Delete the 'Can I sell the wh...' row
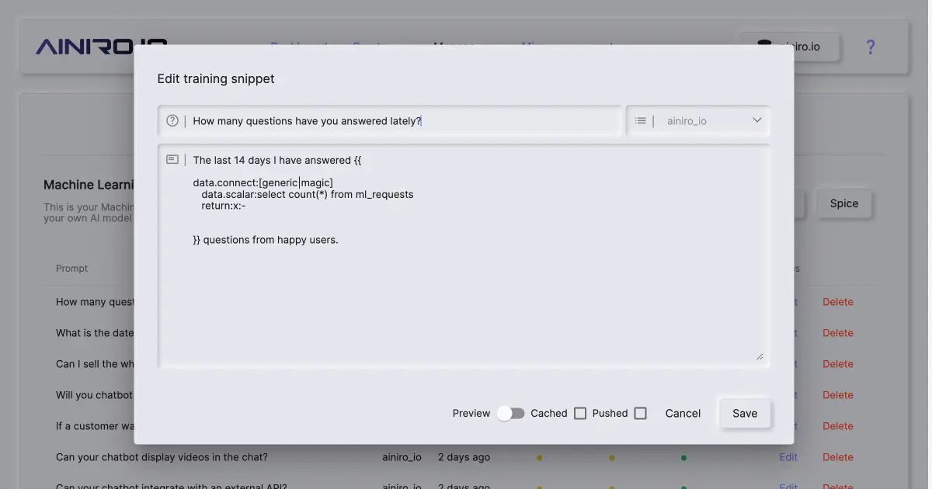This screenshot has width=932, height=489. (x=838, y=364)
